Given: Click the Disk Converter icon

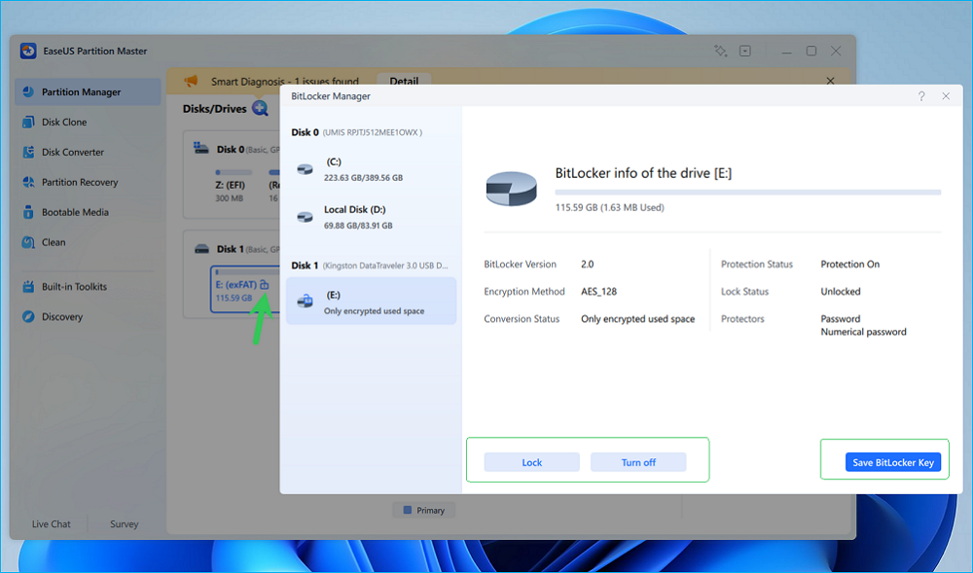Looking at the screenshot, I should point(28,152).
